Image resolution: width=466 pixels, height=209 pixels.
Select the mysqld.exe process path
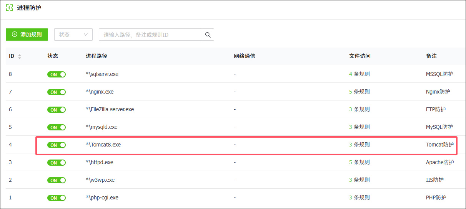102,127
